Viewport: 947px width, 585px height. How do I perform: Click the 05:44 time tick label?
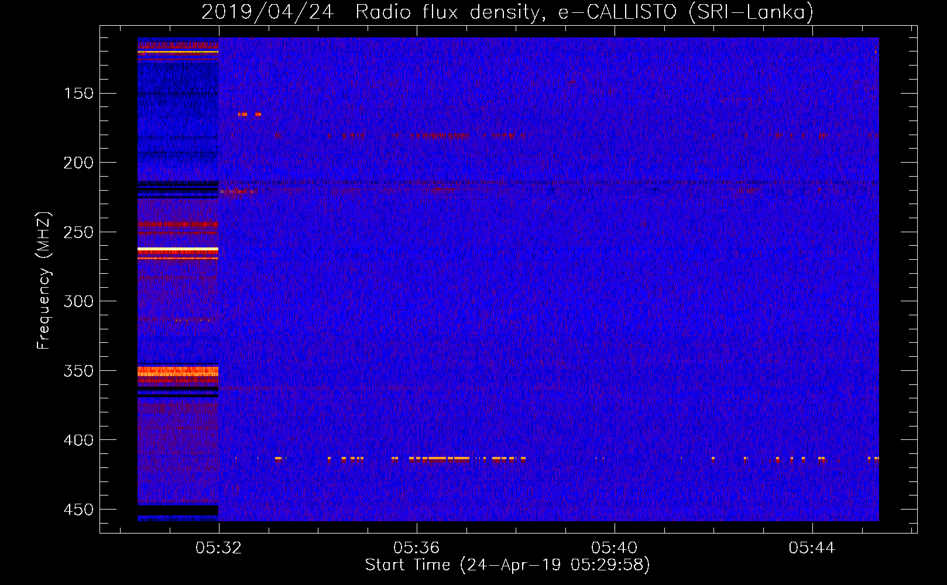[812, 548]
